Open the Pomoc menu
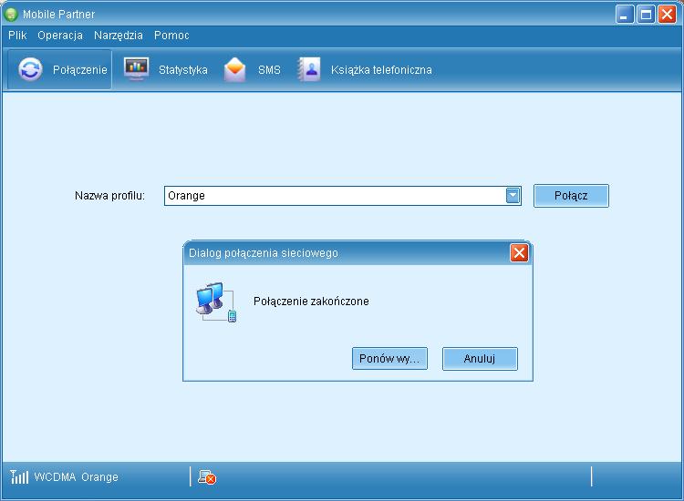The height and width of the screenshot is (501, 684). tap(171, 36)
